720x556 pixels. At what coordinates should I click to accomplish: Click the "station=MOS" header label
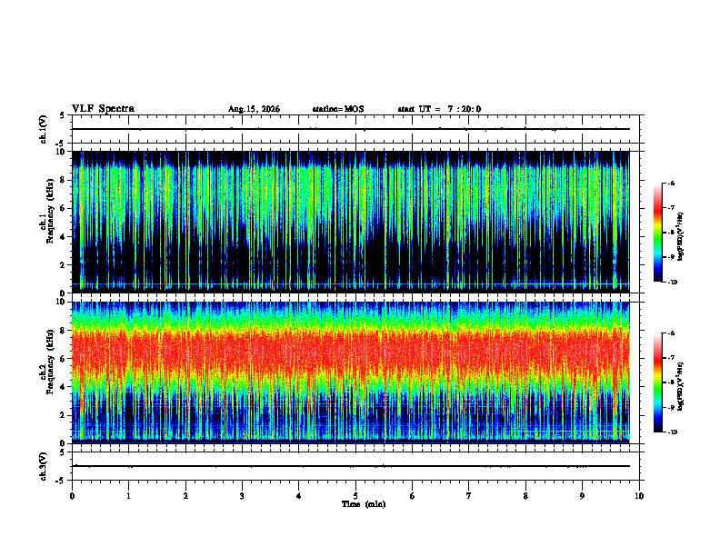click(x=338, y=109)
